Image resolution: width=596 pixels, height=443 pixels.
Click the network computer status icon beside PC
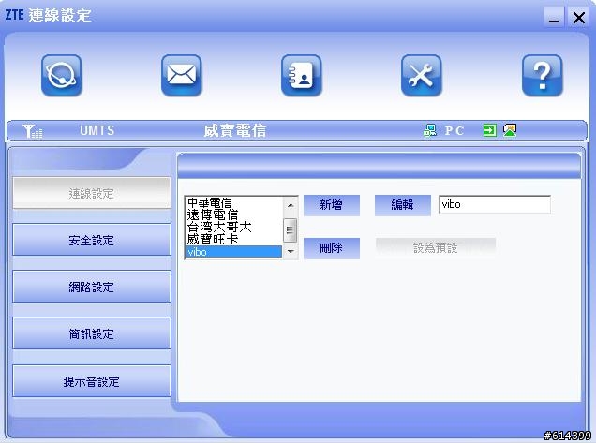tap(430, 130)
